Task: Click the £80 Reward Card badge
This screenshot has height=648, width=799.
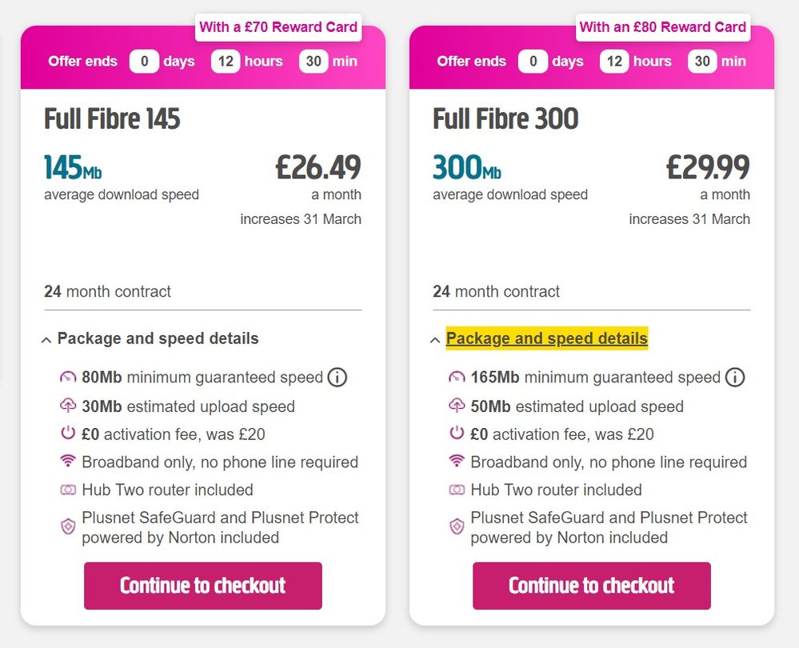Action: [x=662, y=27]
